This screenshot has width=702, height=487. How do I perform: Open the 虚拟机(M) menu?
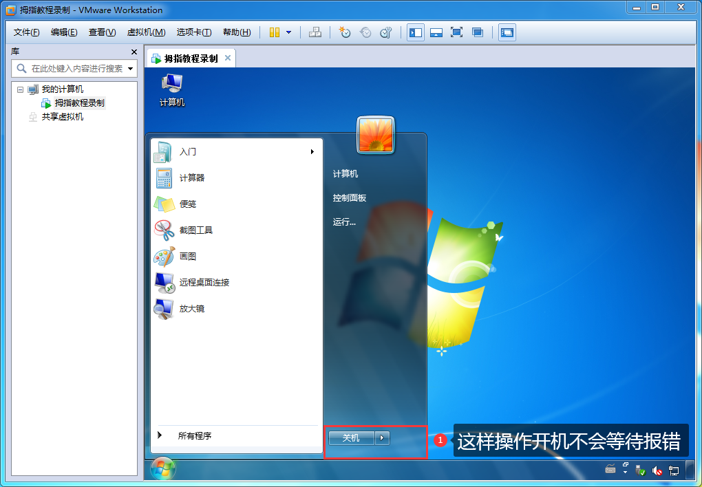146,32
